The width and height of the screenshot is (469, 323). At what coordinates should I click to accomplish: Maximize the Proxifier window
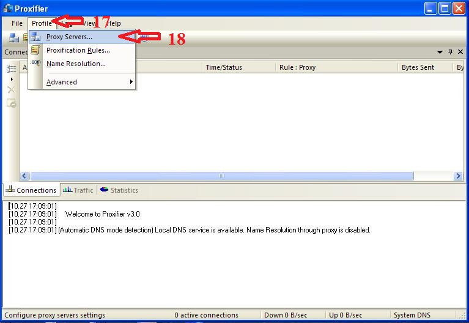445,9
